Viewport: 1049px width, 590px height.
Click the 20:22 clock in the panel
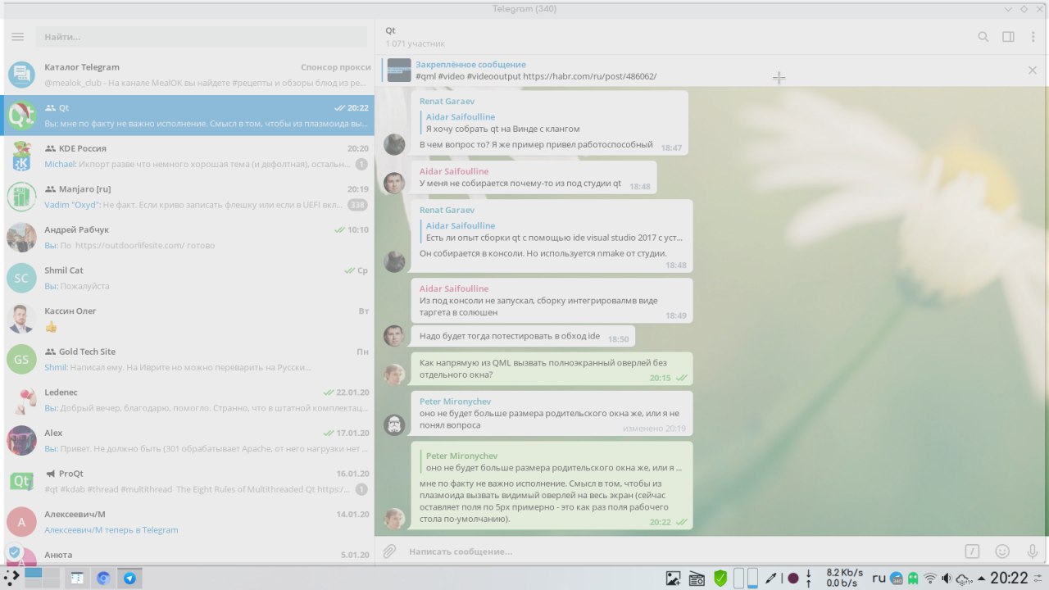tap(1009, 578)
